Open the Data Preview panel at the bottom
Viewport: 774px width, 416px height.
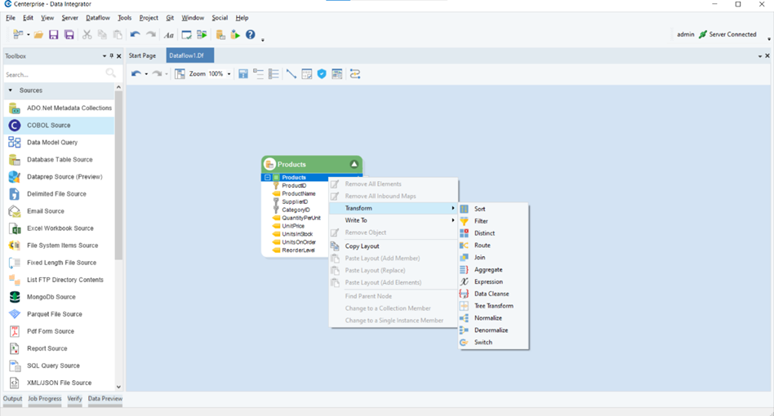coord(105,399)
